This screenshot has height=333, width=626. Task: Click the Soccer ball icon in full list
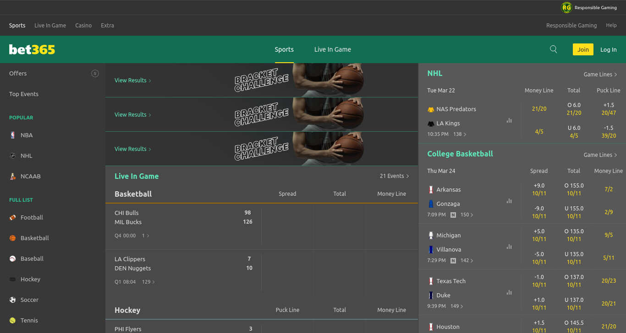click(x=12, y=300)
